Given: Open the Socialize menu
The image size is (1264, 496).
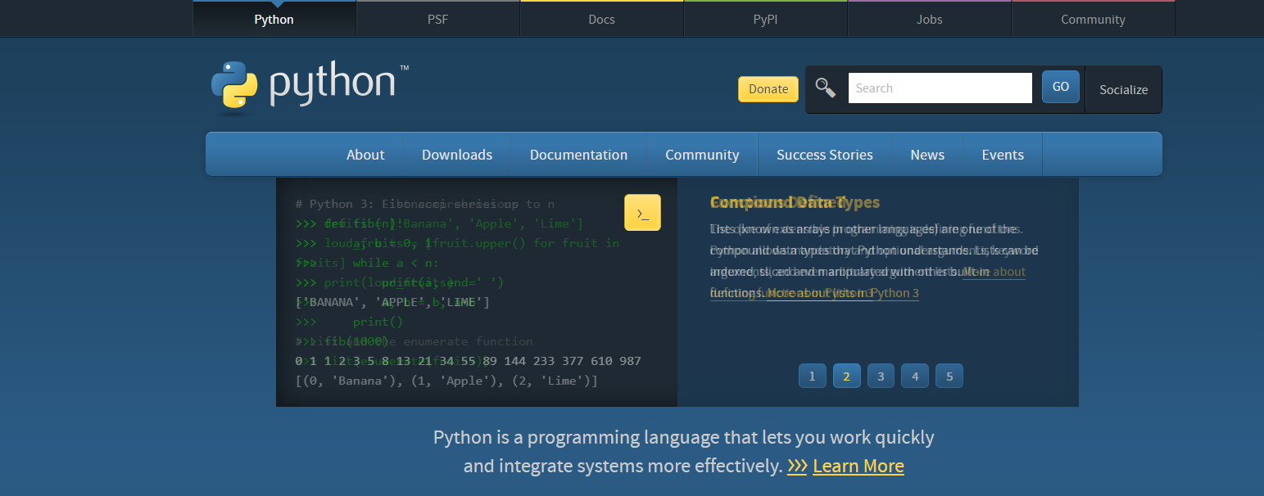Looking at the screenshot, I should click(x=1124, y=89).
